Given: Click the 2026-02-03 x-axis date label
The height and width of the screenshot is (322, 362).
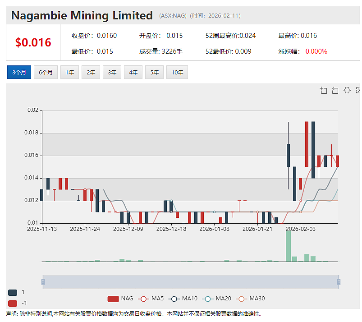Looking at the screenshot, I should tap(301, 229).
